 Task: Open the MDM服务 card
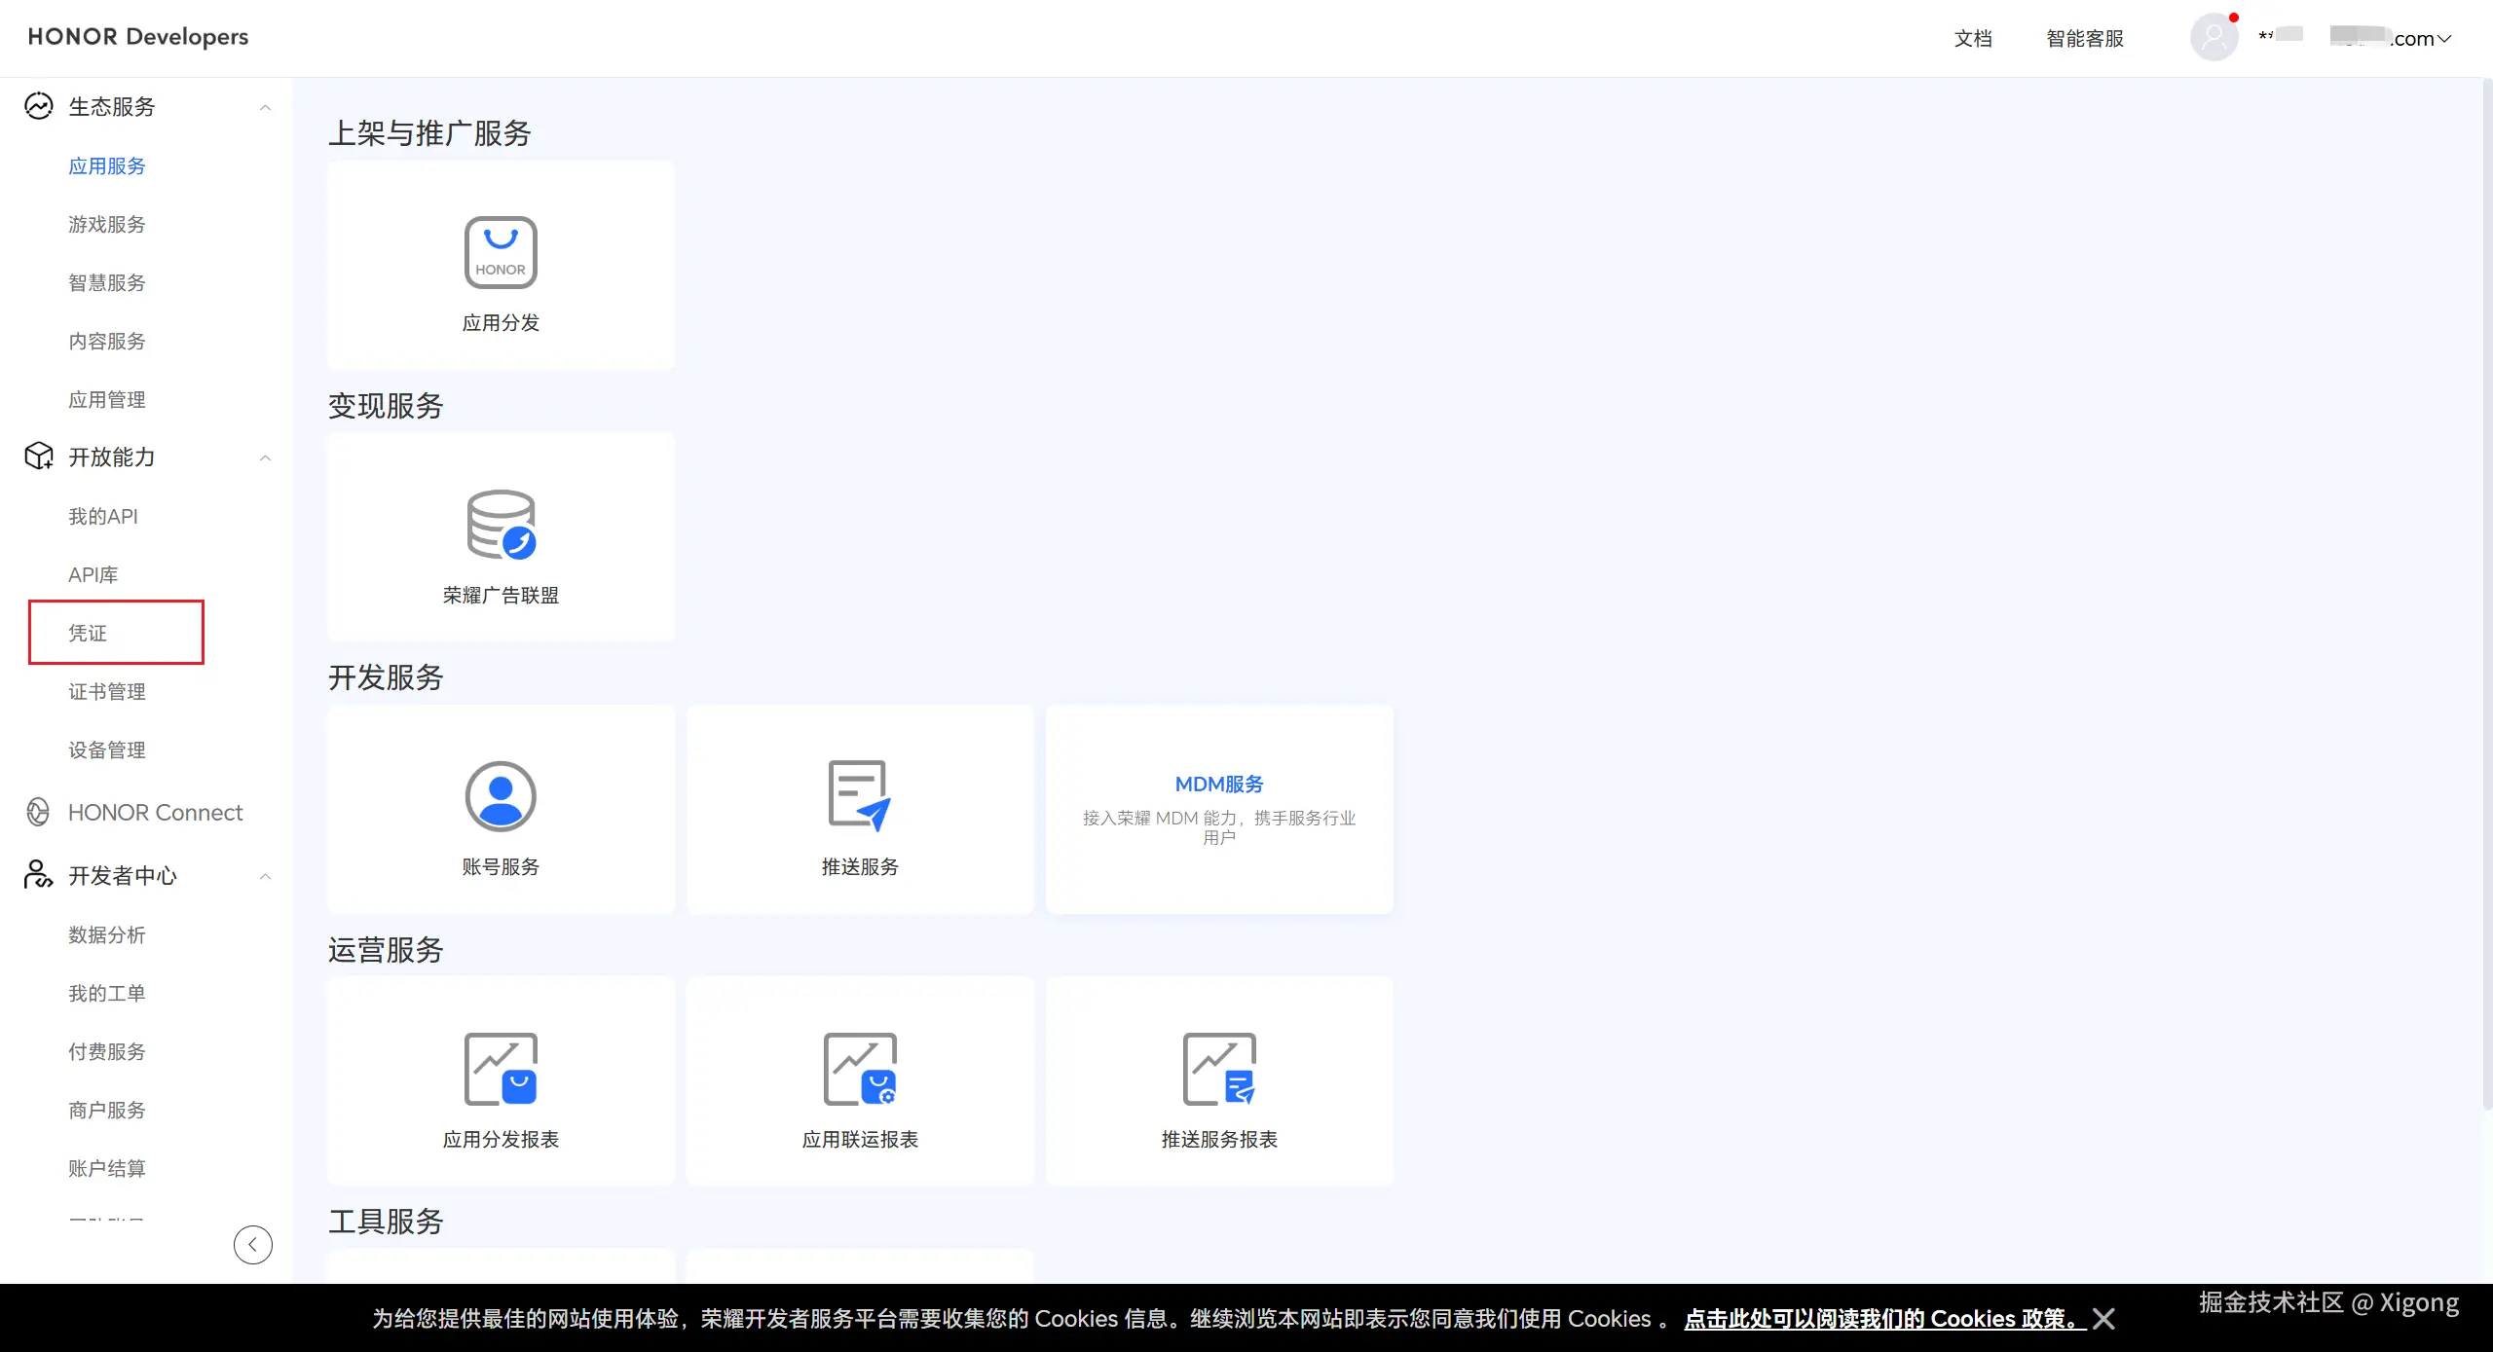(1218, 808)
